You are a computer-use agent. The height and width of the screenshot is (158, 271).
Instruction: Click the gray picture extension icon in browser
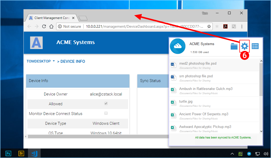click(x=234, y=26)
